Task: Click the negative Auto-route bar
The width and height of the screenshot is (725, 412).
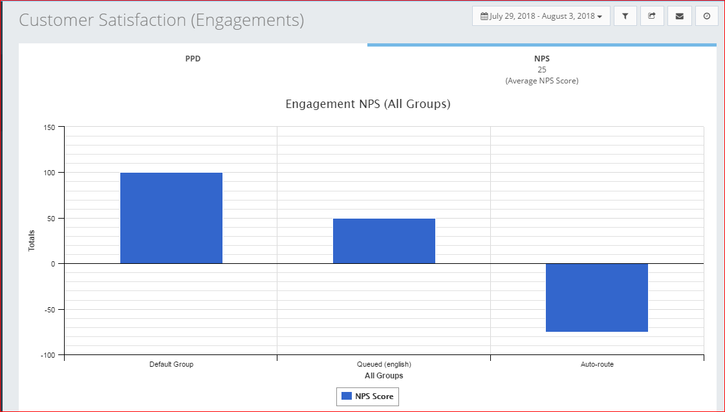Action: click(596, 298)
